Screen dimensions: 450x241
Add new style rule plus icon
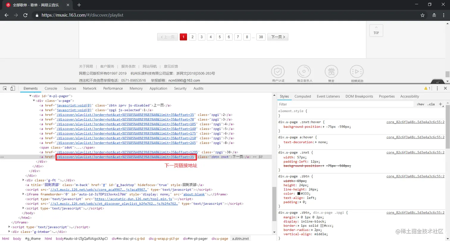440,104
